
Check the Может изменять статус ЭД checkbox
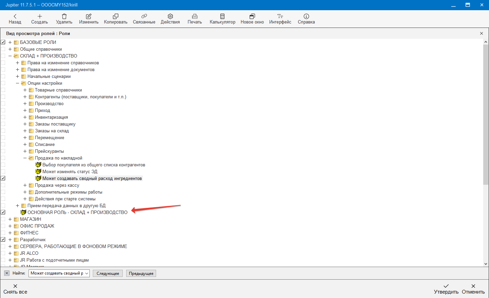tap(3, 171)
